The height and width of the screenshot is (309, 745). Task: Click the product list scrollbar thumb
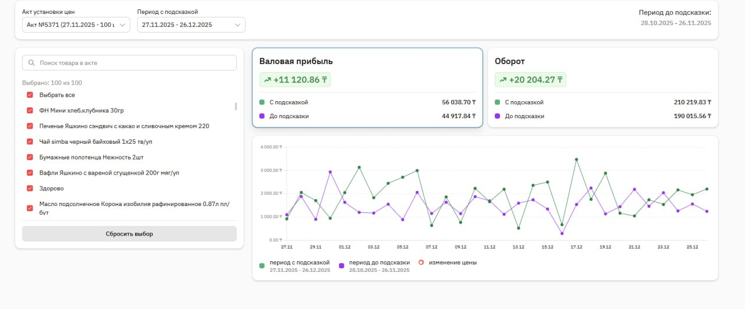coord(236,106)
